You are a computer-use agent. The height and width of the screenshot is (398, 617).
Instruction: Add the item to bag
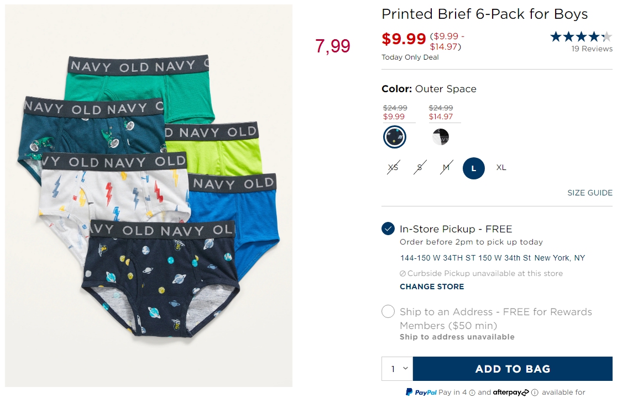point(513,369)
